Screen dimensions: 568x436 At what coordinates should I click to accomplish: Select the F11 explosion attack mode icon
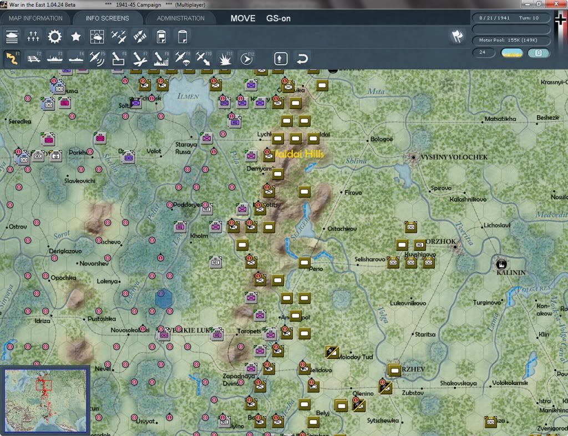(x=225, y=59)
